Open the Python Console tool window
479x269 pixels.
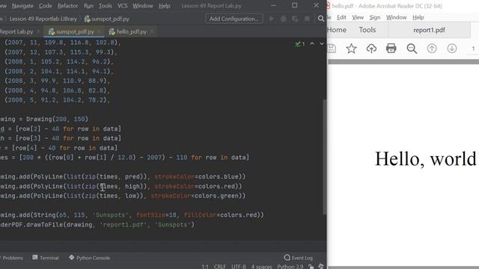click(x=89, y=258)
